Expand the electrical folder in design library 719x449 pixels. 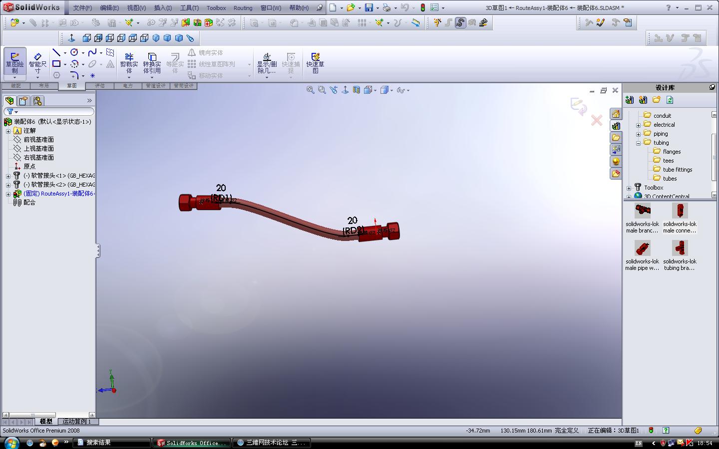(x=638, y=125)
